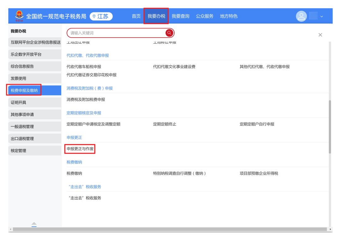Click the red search magnifier icon
Viewport: 341px width, 241px height.
[x=169, y=33]
